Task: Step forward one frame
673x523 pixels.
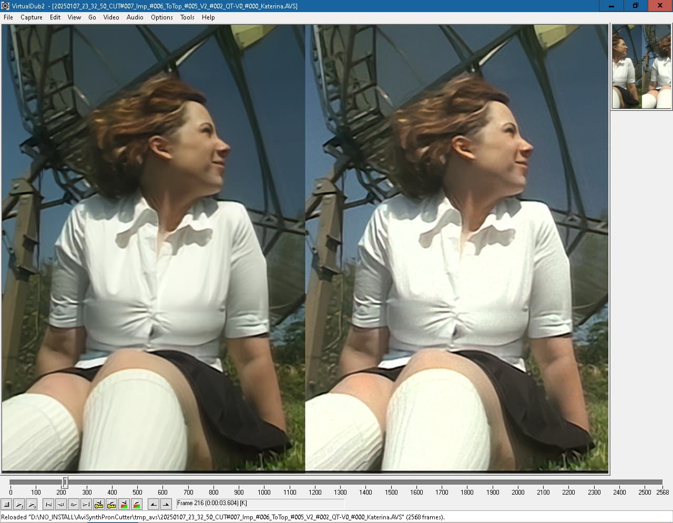Action: pos(74,505)
